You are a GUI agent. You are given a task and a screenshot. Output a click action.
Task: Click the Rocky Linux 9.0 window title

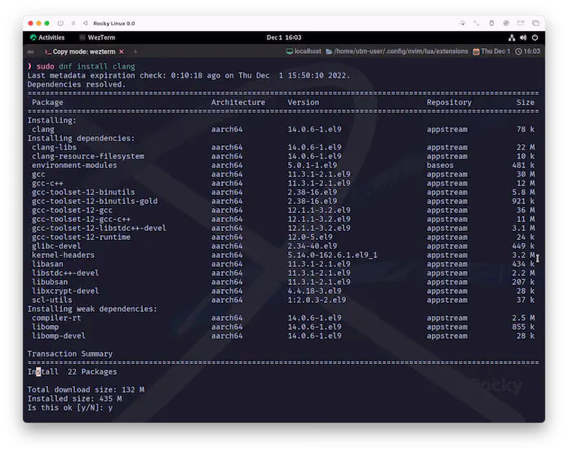[114, 23]
